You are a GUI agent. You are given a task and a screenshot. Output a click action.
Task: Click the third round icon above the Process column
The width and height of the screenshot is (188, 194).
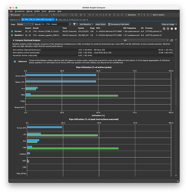pyautogui.click(x=172, y=29)
